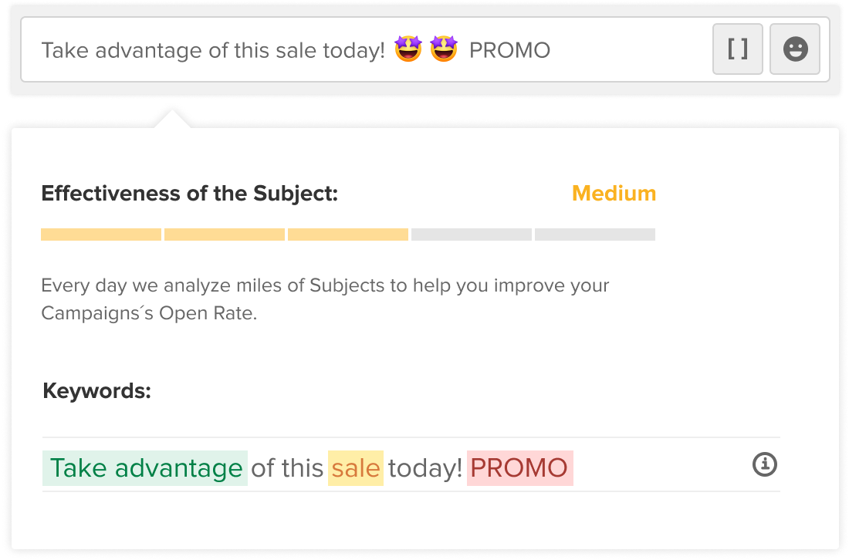Click the square brackets custom field button

click(x=737, y=49)
